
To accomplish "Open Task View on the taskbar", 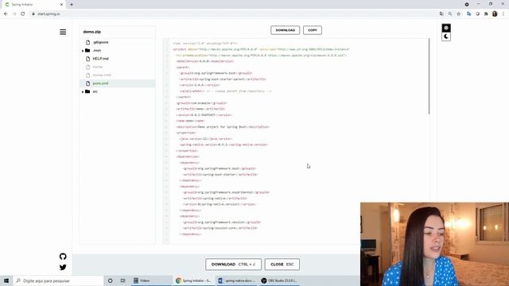I will click(x=122, y=280).
